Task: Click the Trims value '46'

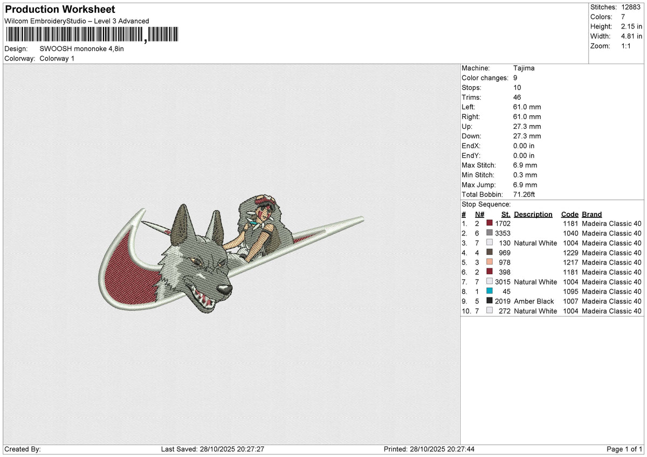Action: pyautogui.click(x=518, y=98)
